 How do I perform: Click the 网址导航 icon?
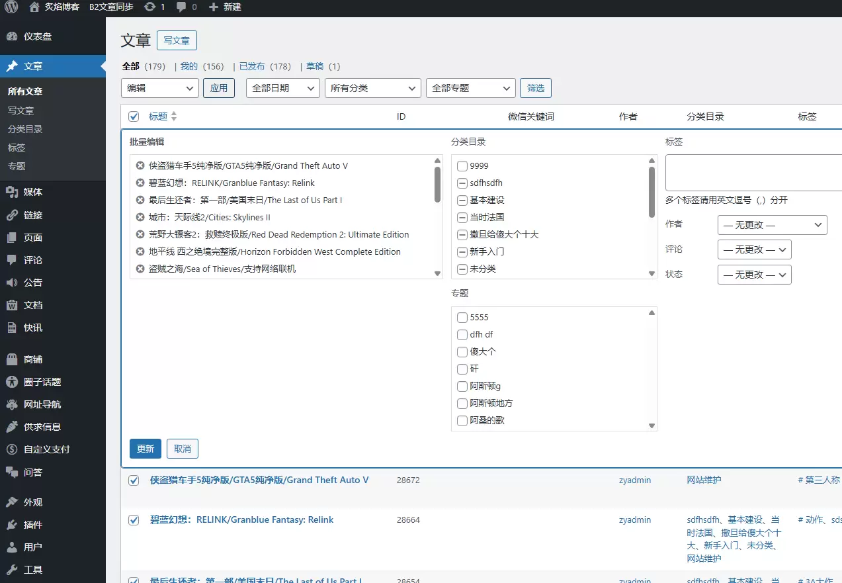tap(12, 404)
